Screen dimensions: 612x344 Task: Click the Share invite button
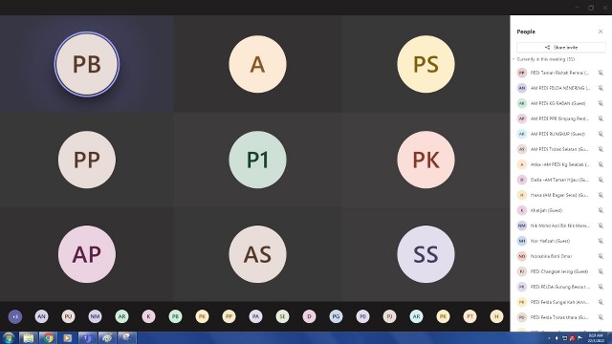point(561,47)
